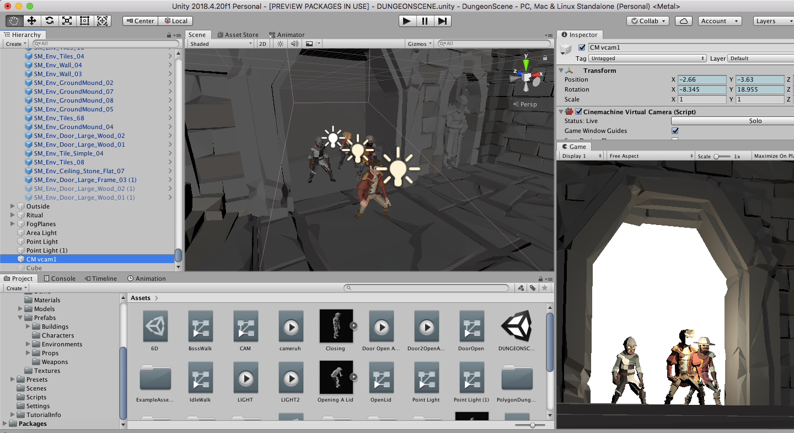The image size is (794, 433).
Task: Toggle scene effects image button
Action: tap(309, 44)
